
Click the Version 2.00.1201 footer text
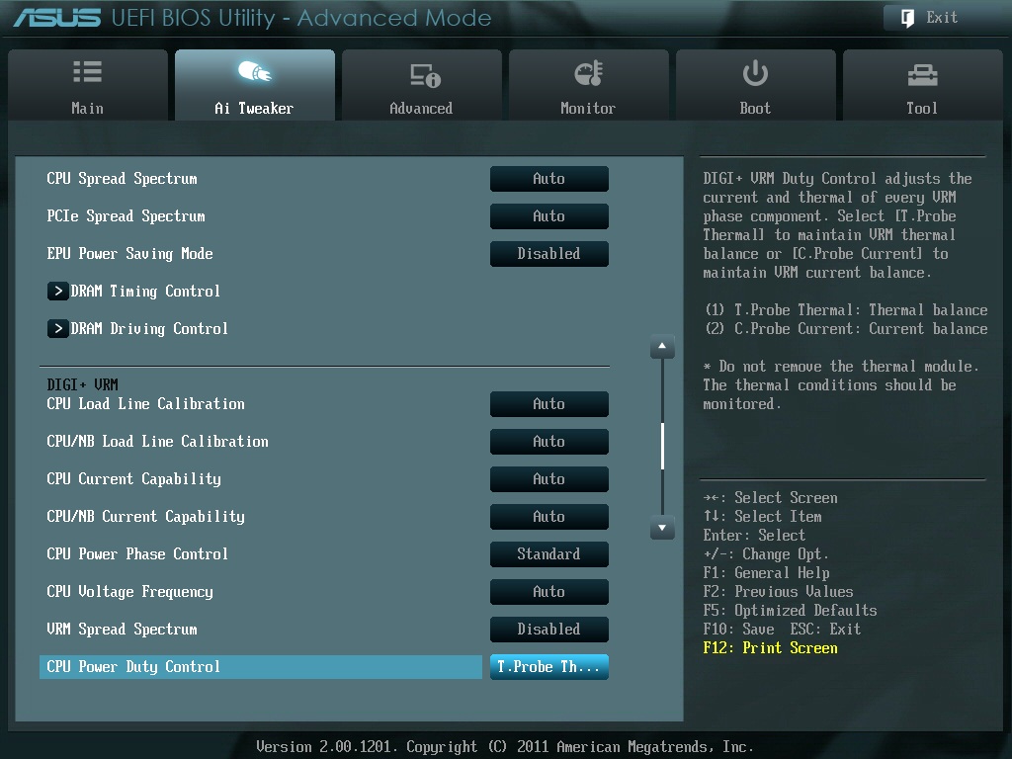(505, 747)
